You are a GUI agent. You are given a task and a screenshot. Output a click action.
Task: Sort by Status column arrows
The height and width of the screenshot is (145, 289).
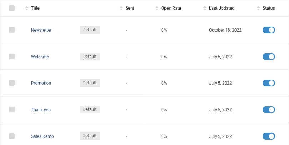click(258, 8)
